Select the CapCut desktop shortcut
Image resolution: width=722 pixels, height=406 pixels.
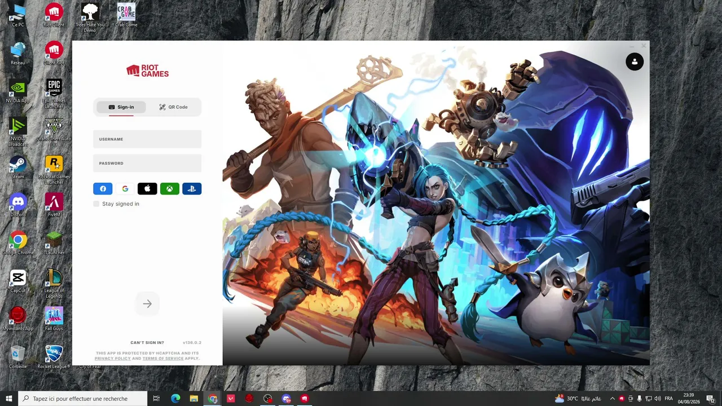click(x=18, y=281)
